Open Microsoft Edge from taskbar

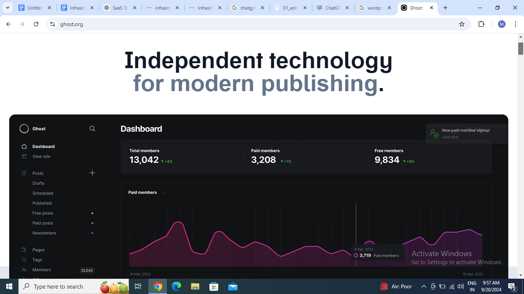pyautogui.click(x=176, y=286)
